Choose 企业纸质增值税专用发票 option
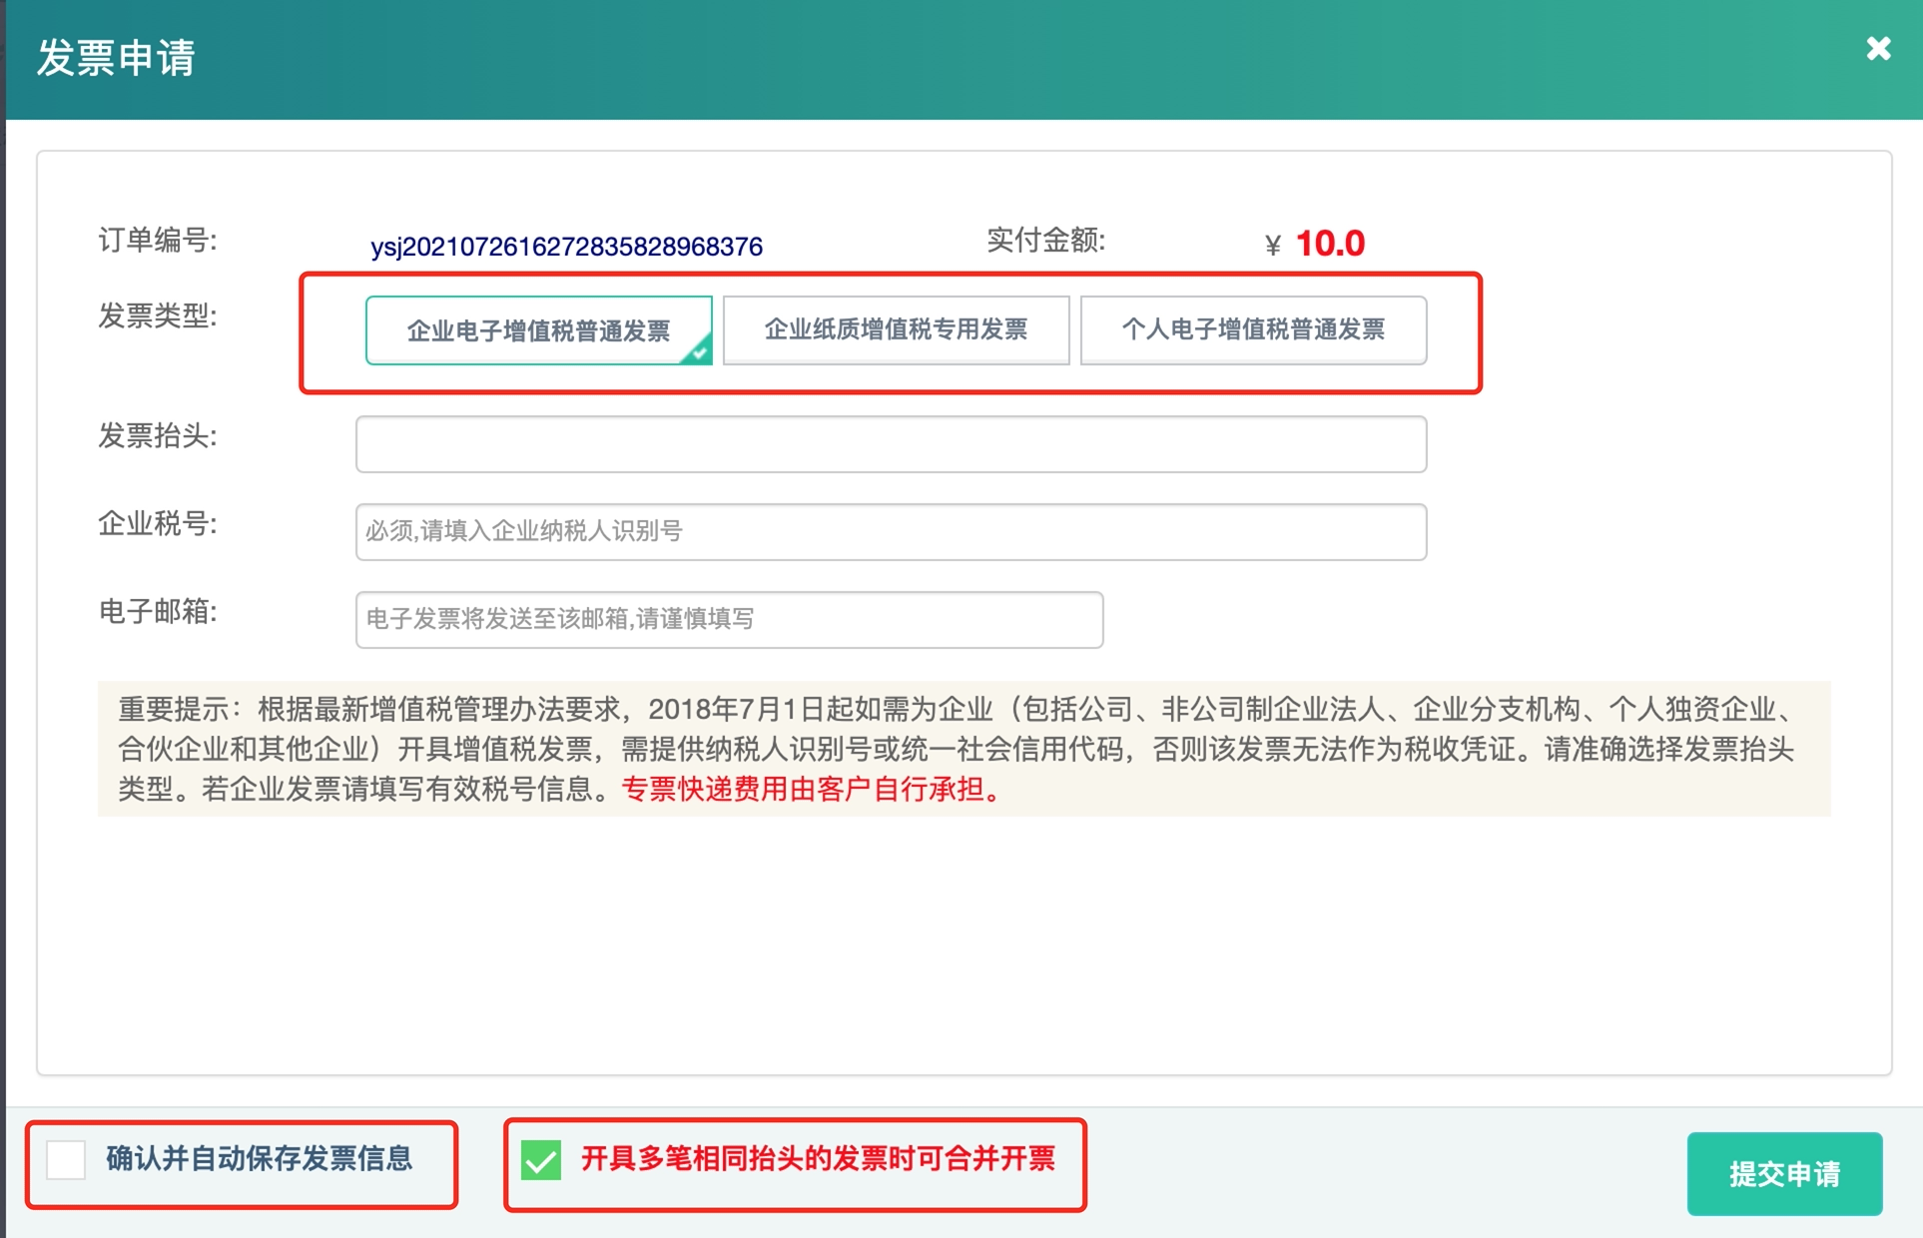Image resolution: width=1923 pixels, height=1238 pixels. (896, 330)
